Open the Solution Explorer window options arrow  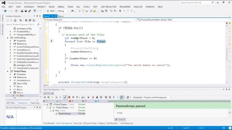point(34,16)
